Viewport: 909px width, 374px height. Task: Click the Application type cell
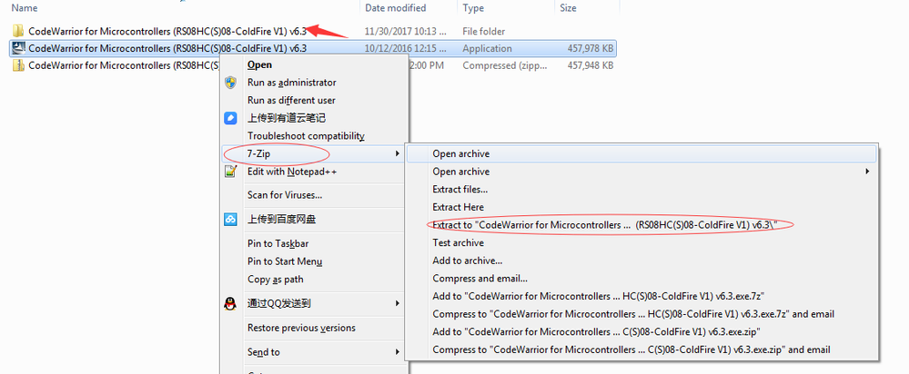pyautogui.click(x=487, y=48)
